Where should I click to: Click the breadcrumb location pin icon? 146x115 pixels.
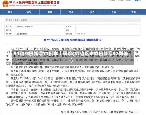7,20
